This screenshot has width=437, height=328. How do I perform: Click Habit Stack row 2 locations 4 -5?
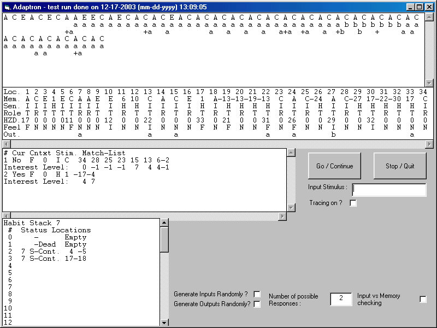tap(78, 251)
